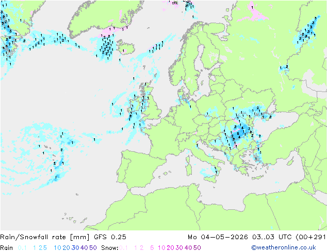Viewport: 327px width, 252px height.
Task: Open the weatheronline.co.uk copyright link
Action: (x=284, y=248)
